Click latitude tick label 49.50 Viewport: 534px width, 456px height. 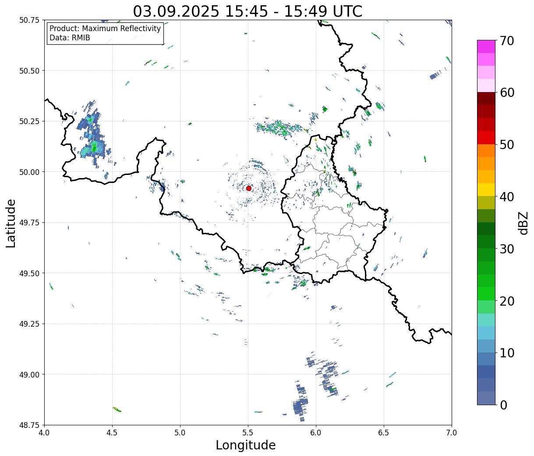29,273
